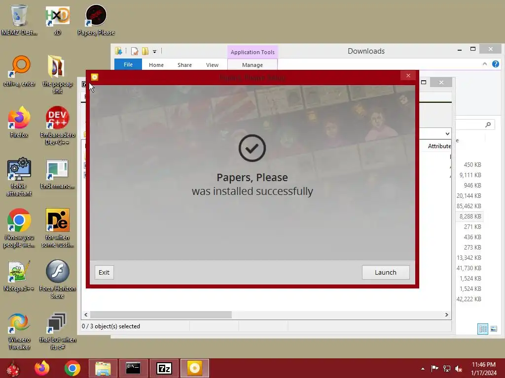
Task: Switch to 7-Zip taskbar button
Action: click(x=164, y=368)
